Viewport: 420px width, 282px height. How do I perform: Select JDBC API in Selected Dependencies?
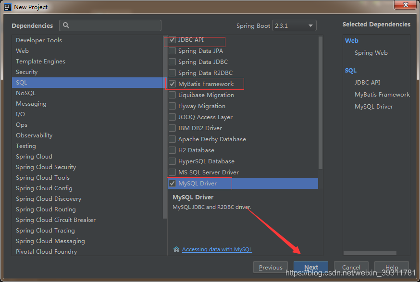click(x=367, y=83)
